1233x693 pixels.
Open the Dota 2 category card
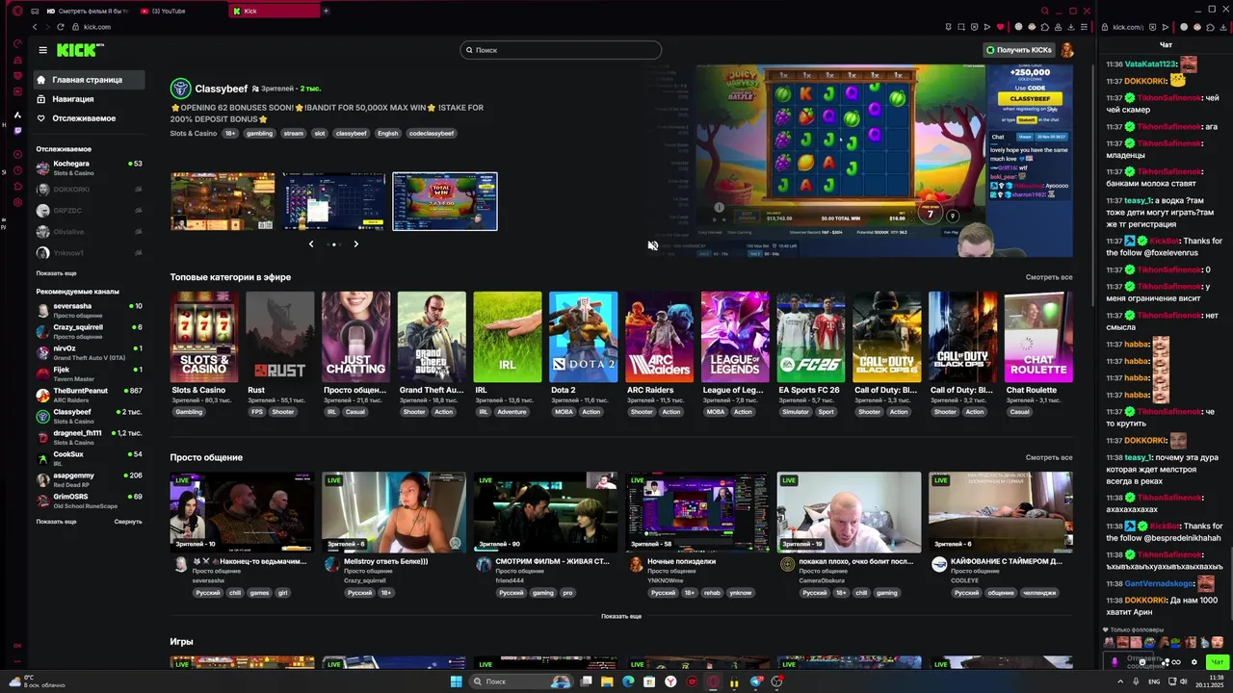point(583,337)
